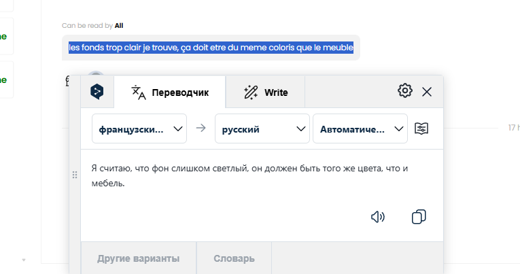
Task: Click the popup drag handle dots
Action: tap(75, 175)
